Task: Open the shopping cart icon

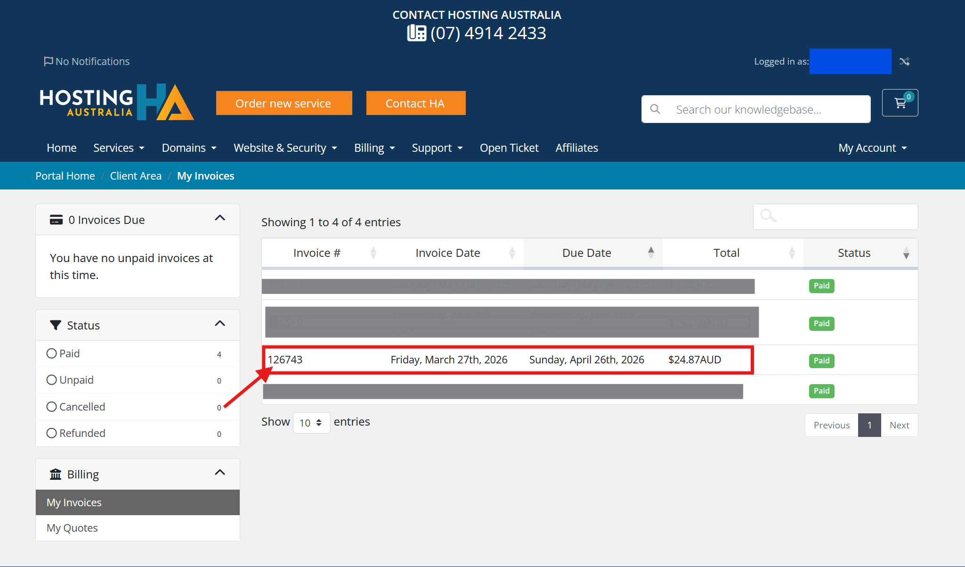Action: (900, 103)
